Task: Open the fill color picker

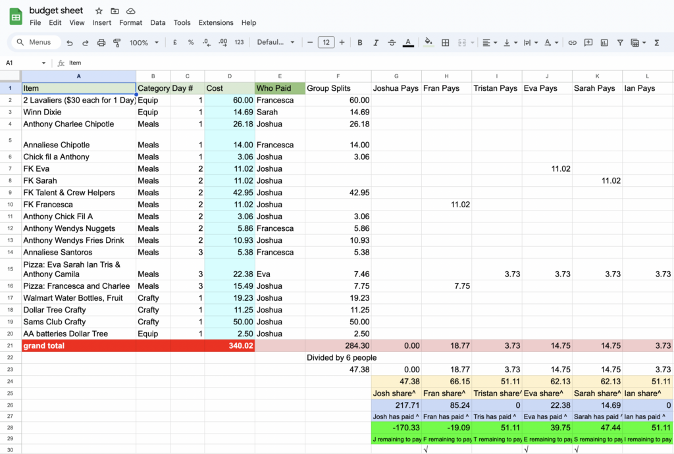Action: (428, 43)
